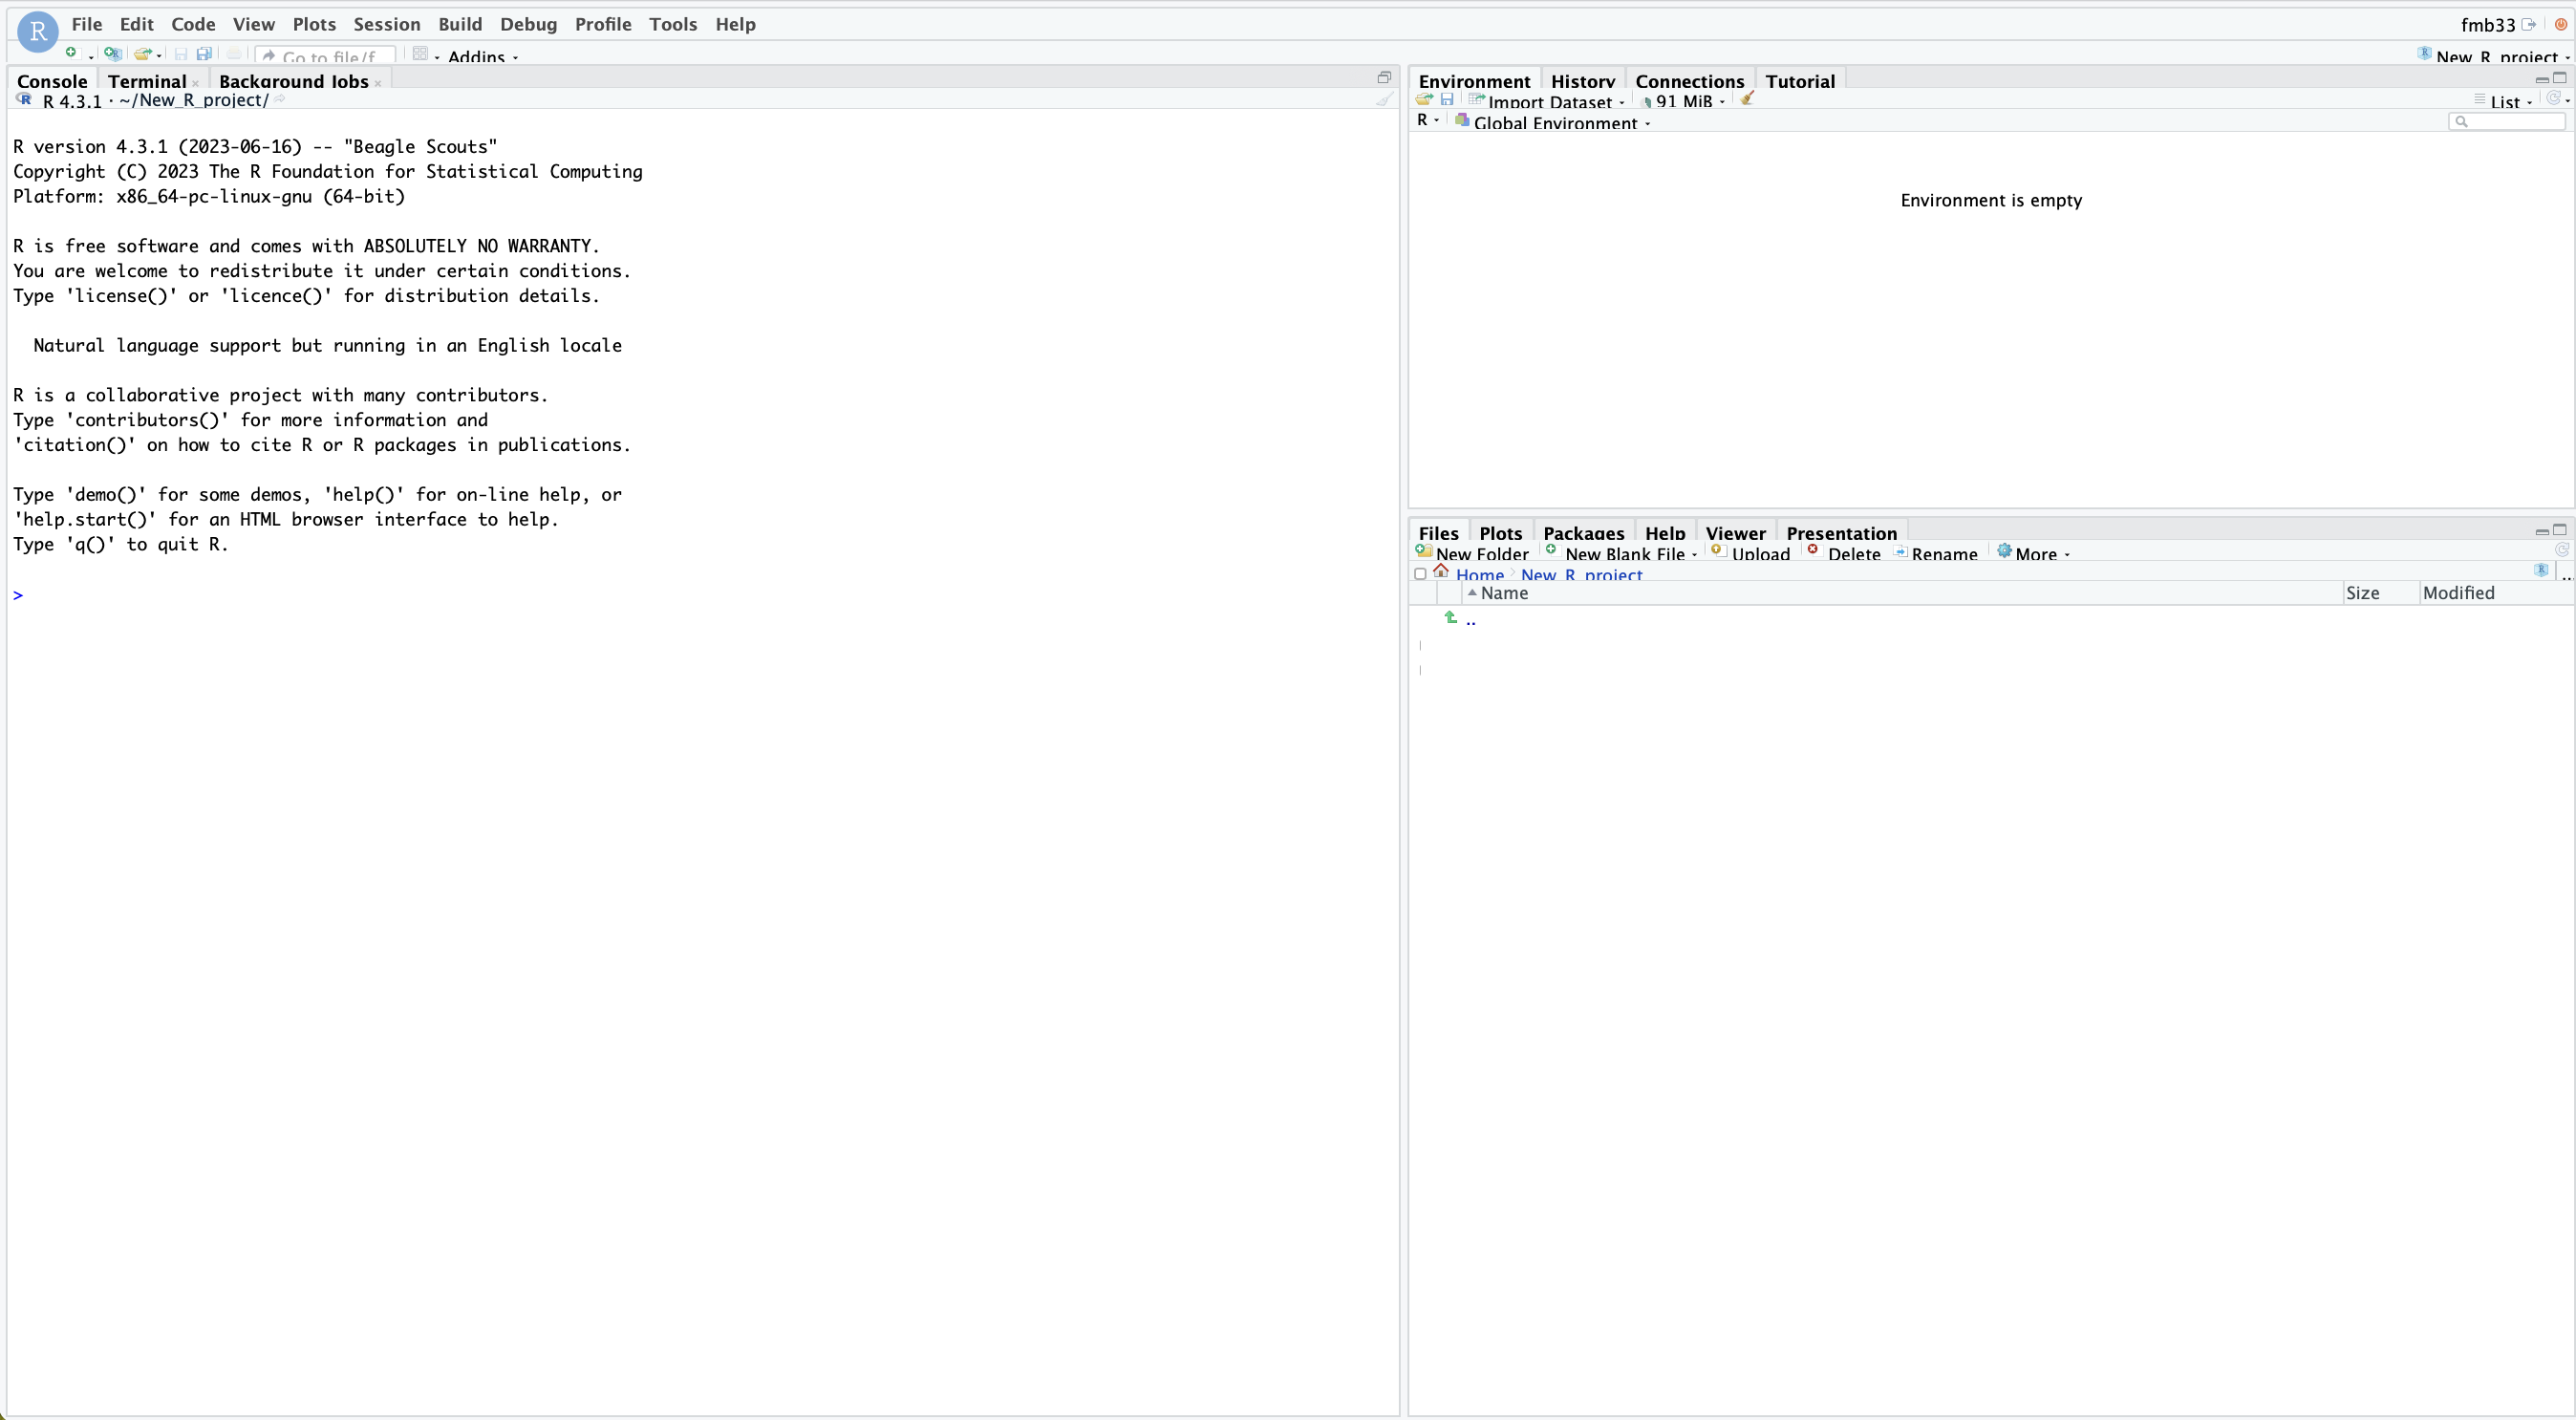Open an existing file using the folder icon
2576x1420 pixels.
(141, 54)
